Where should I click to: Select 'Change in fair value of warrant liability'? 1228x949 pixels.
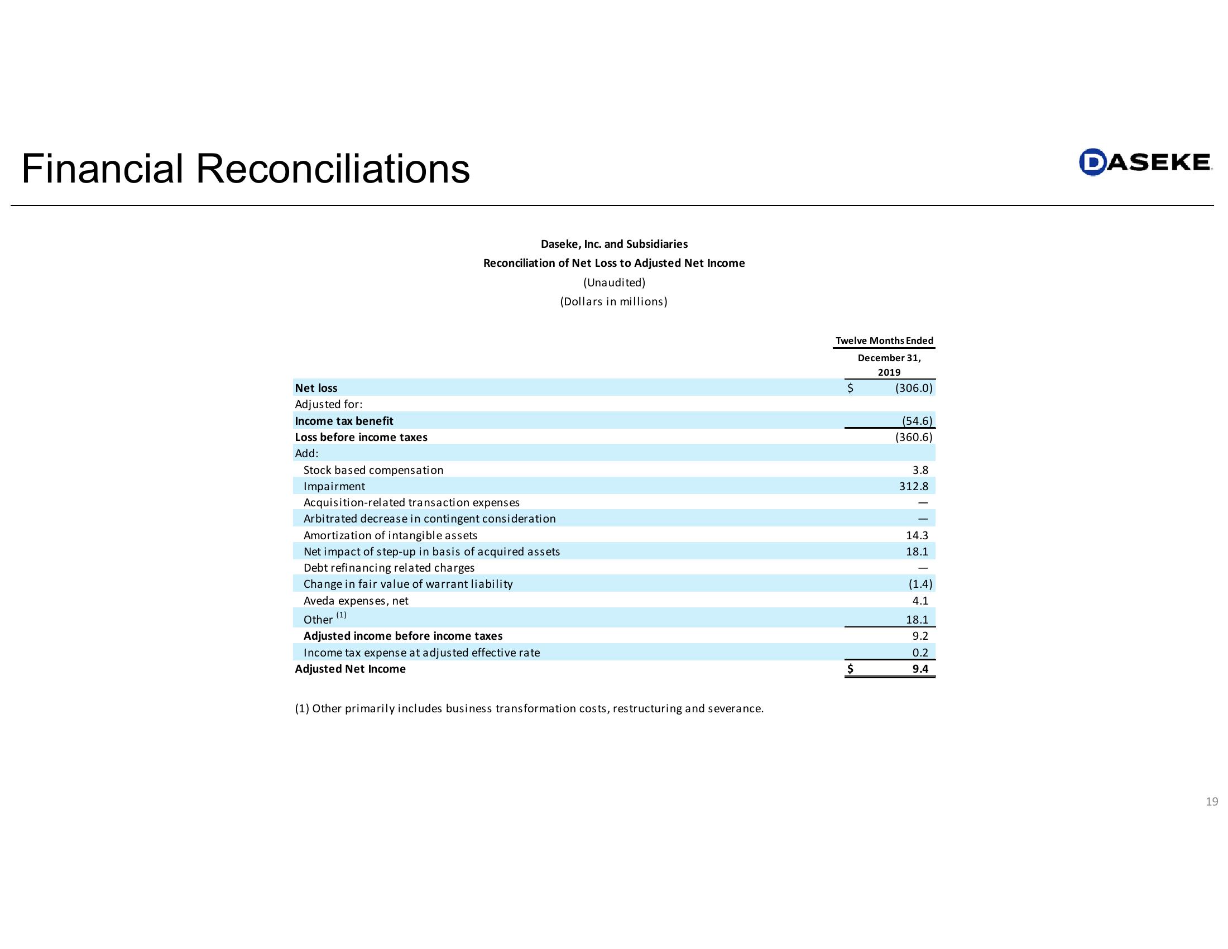click(x=408, y=584)
